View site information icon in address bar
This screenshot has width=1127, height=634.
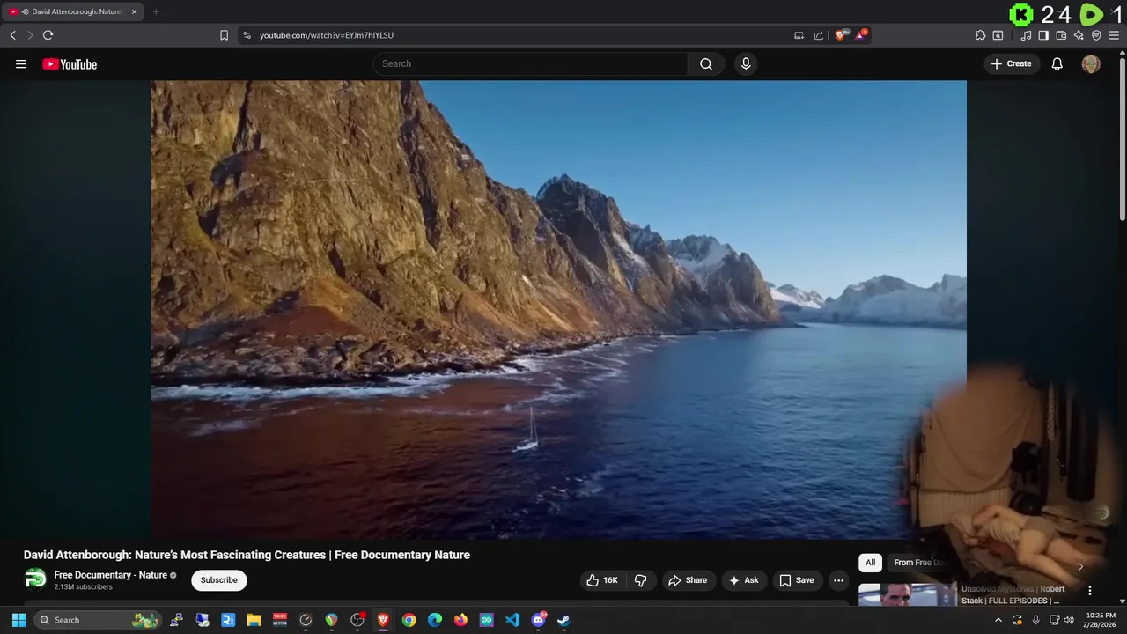coord(247,35)
